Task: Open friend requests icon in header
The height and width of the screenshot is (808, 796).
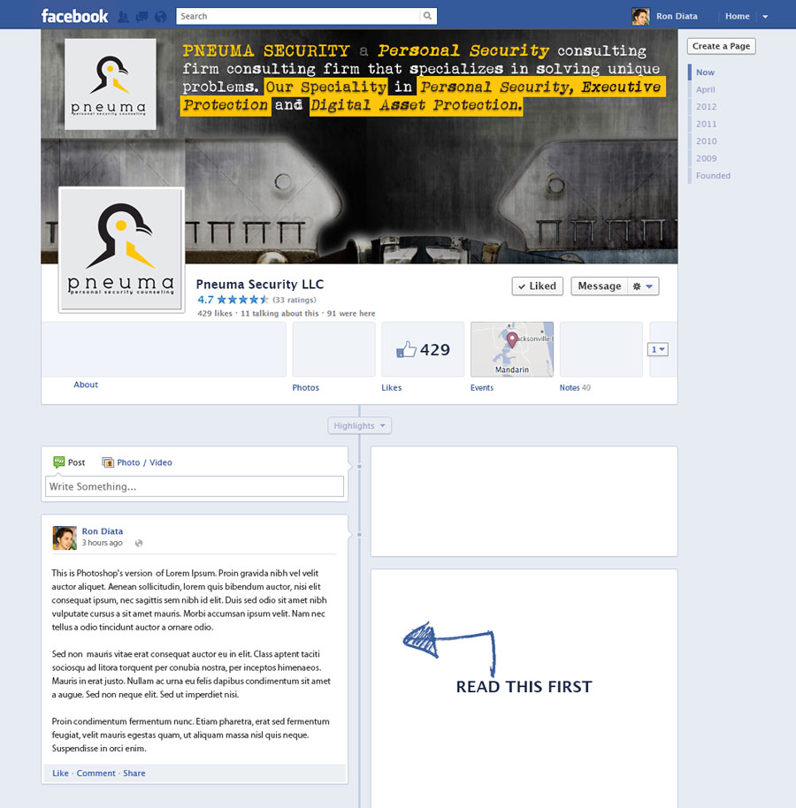Action: (x=123, y=17)
